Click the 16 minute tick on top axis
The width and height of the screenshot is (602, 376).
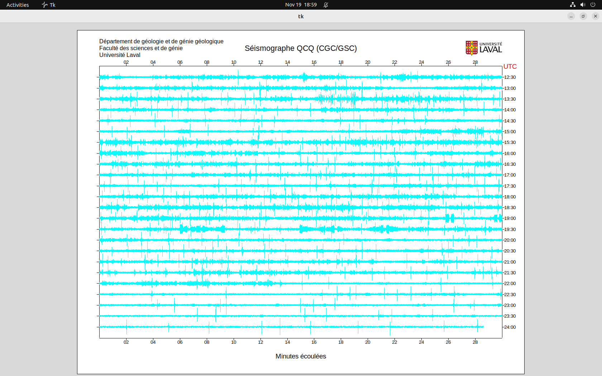314,62
